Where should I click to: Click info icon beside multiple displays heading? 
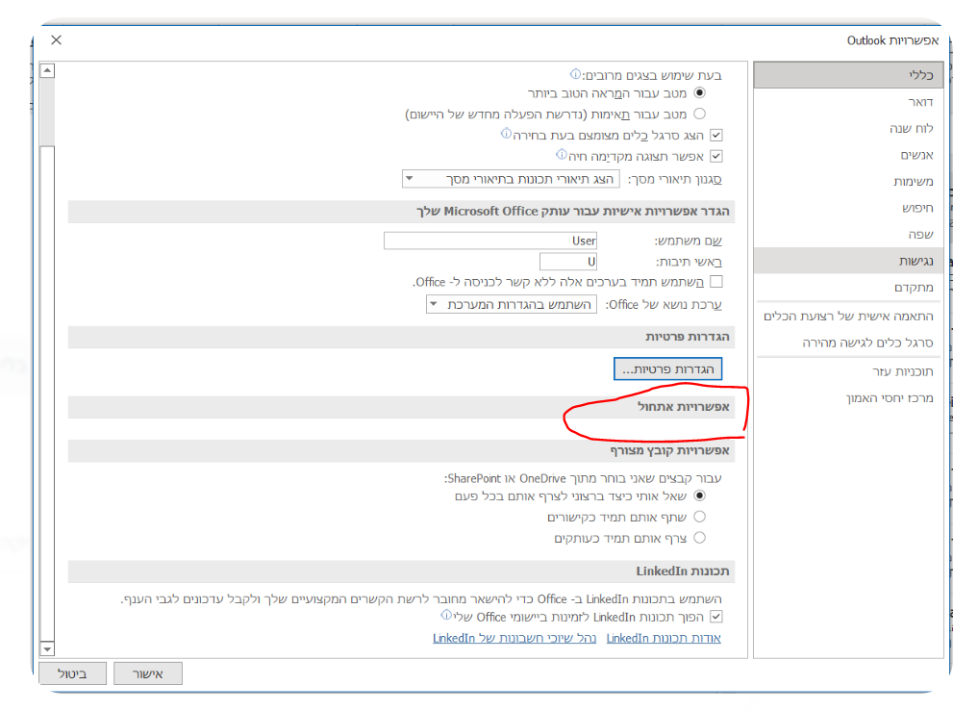pyautogui.click(x=576, y=74)
